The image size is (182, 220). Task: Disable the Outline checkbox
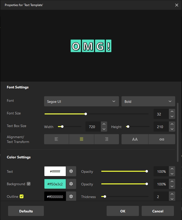coord(22,197)
